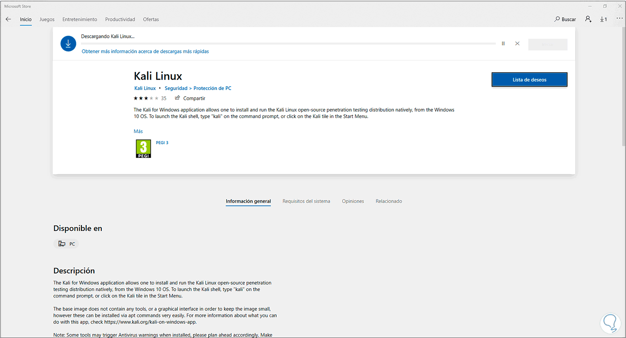Switch to the Juegos tab

[47, 19]
